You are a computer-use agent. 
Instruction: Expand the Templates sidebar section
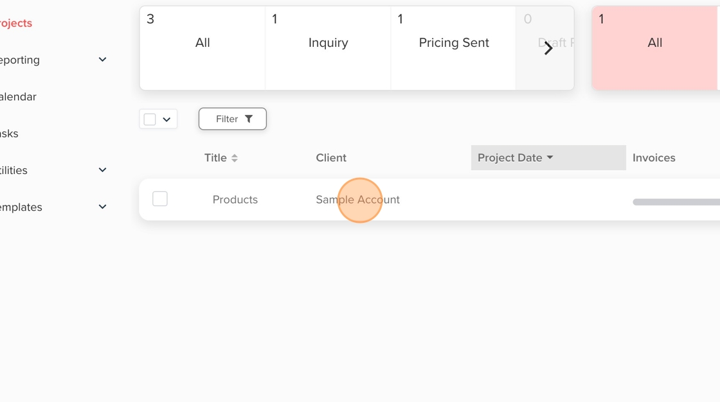pyautogui.click(x=102, y=207)
